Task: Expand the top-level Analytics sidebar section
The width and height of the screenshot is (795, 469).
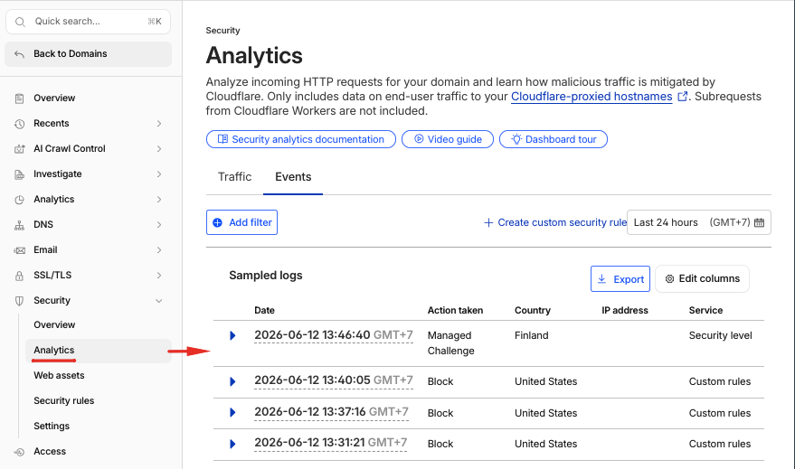Action: 159,200
